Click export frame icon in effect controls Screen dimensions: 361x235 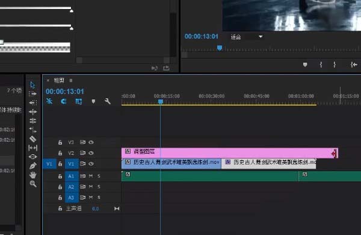(x=166, y=68)
